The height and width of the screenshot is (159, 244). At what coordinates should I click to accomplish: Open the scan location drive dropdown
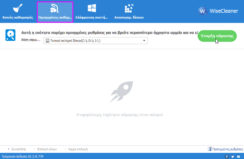[x=96, y=41]
